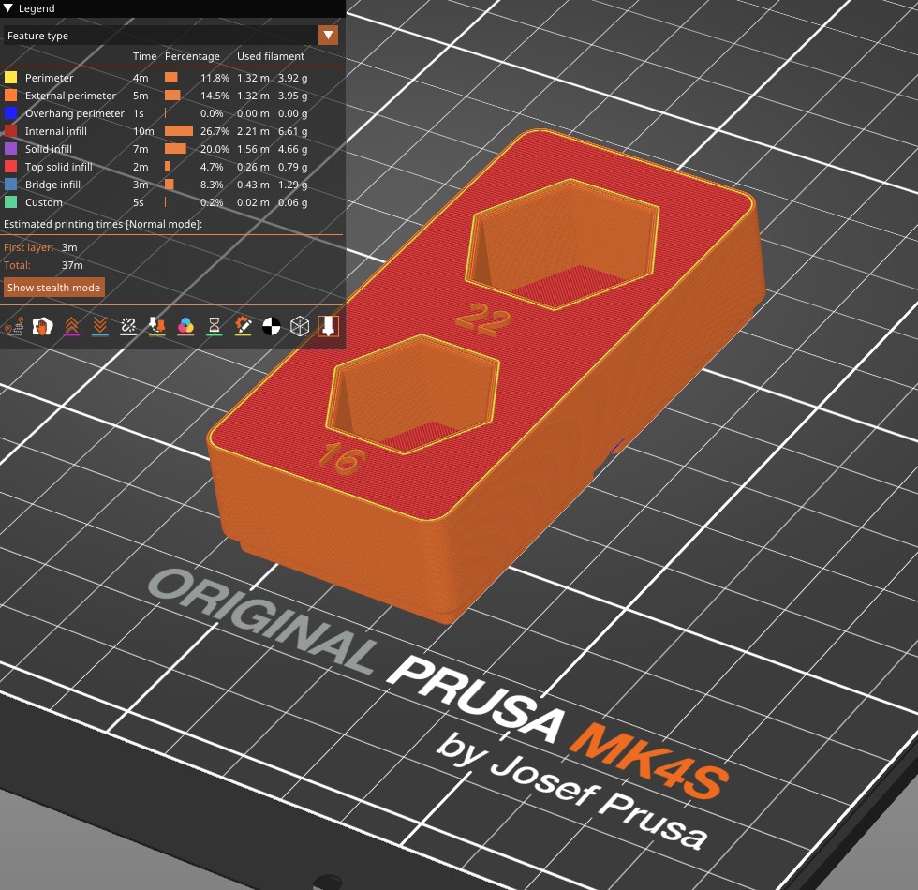This screenshot has width=918, height=890.
Task: Open the Feature type dropdown arrow
Action: pyautogui.click(x=329, y=36)
